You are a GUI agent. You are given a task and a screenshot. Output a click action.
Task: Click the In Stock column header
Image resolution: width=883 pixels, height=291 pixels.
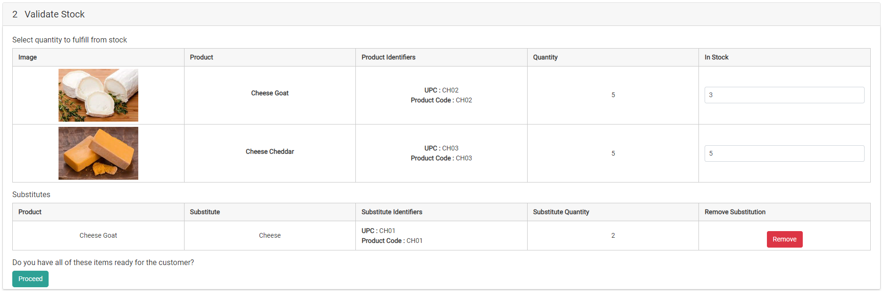tap(716, 57)
